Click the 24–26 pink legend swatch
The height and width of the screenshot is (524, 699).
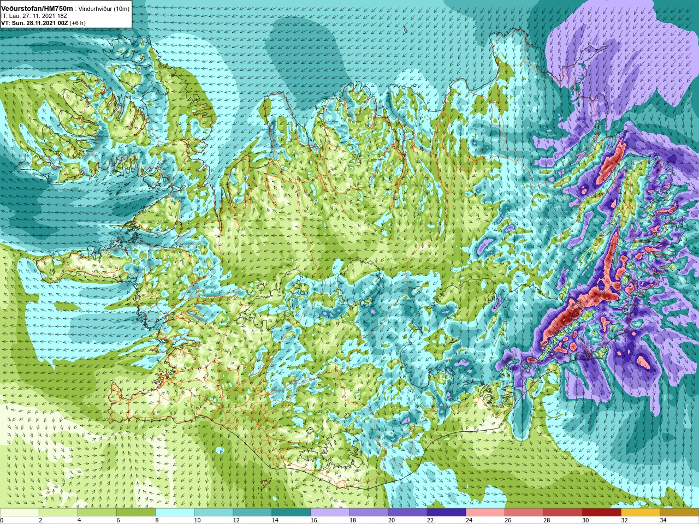click(485, 513)
